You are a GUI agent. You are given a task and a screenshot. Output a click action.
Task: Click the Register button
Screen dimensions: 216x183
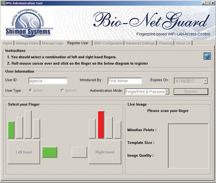tap(191, 91)
